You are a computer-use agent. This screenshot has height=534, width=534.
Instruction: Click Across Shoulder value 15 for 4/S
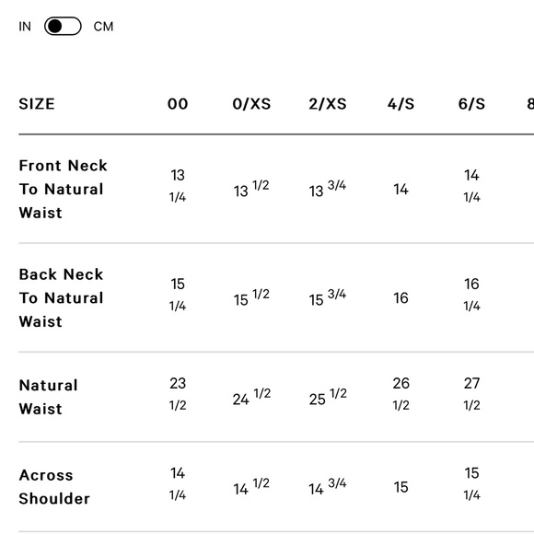click(x=400, y=487)
